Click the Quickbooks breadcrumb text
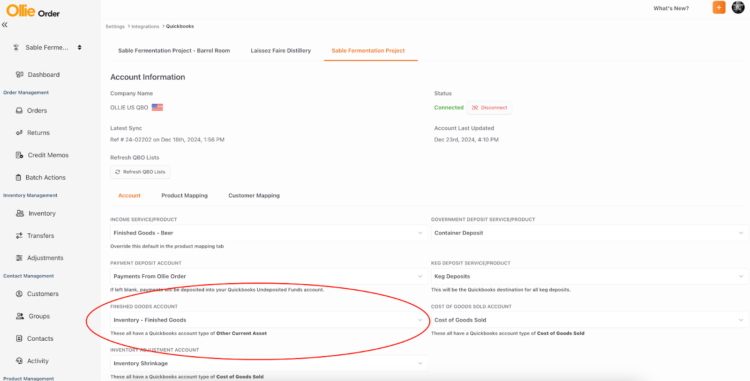Screen dimensions: 750x381 tap(180, 27)
